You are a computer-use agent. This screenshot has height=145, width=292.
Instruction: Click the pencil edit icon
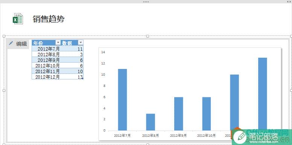[11, 43]
